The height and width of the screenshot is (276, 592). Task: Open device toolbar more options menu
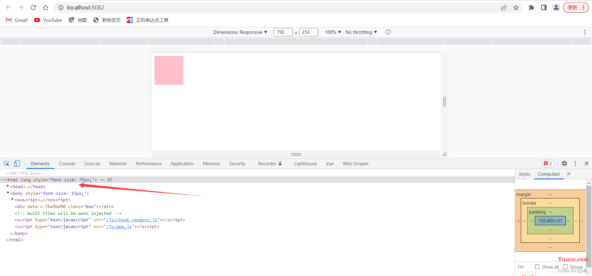[585, 32]
